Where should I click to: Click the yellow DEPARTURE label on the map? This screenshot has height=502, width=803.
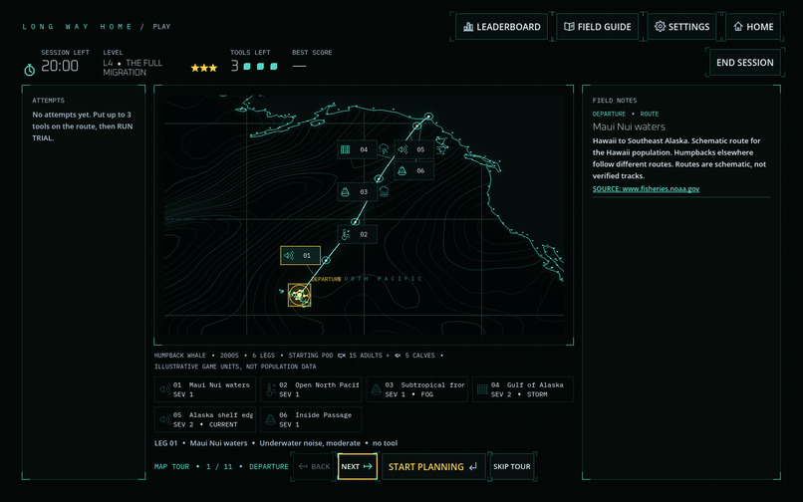click(x=327, y=279)
